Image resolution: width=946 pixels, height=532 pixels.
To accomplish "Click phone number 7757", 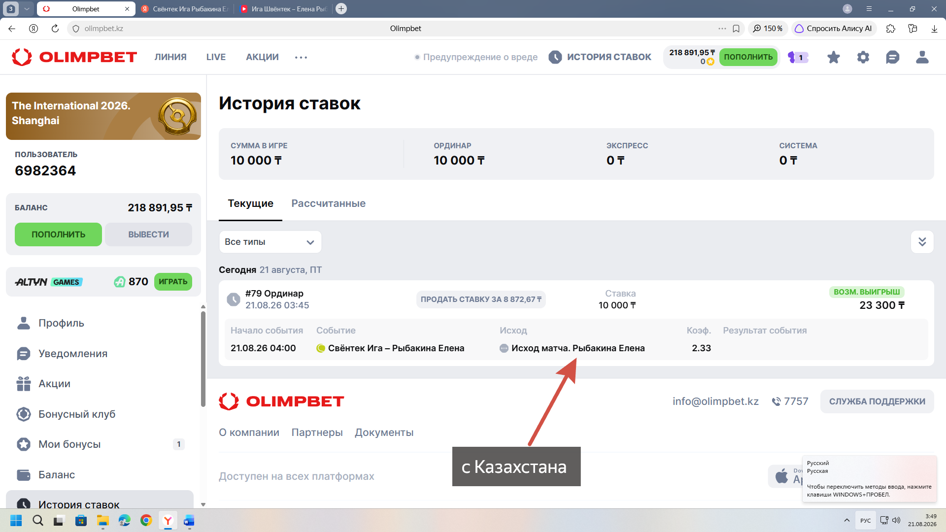I will [x=790, y=401].
